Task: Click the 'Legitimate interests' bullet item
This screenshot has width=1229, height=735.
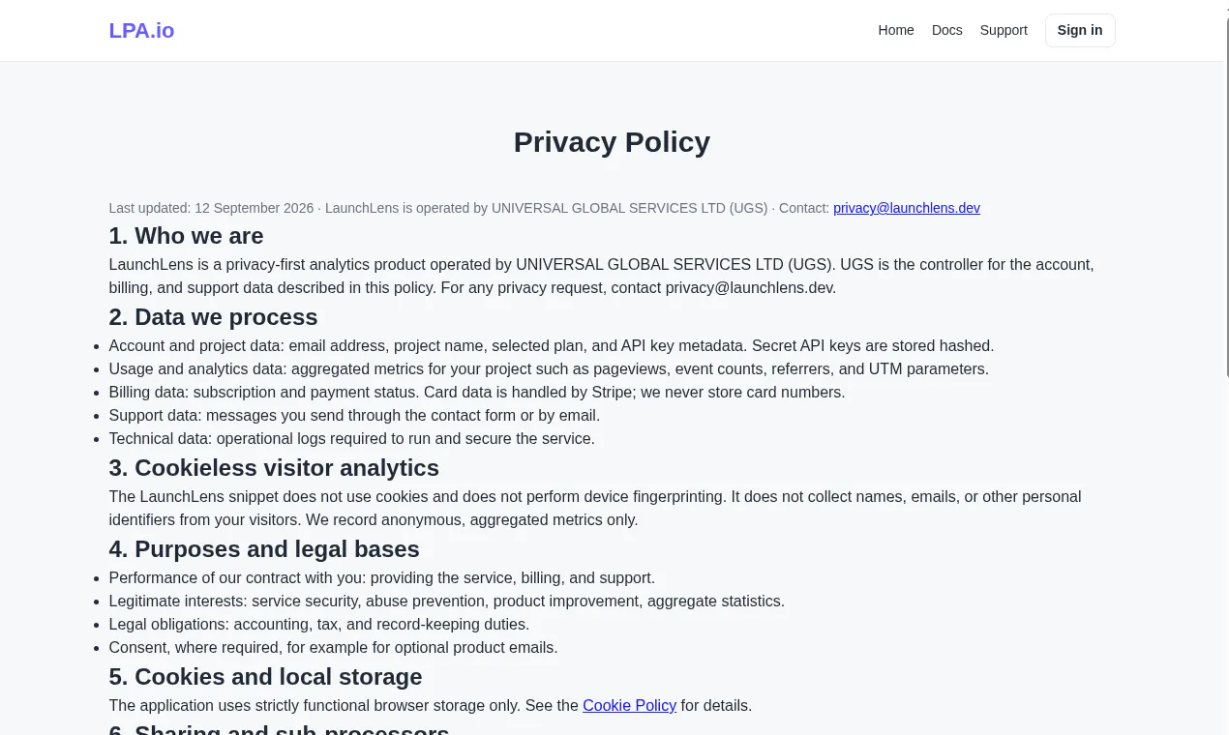Action: pos(447,602)
